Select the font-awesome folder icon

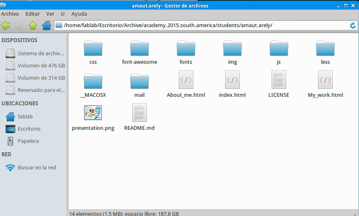tap(139, 48)
